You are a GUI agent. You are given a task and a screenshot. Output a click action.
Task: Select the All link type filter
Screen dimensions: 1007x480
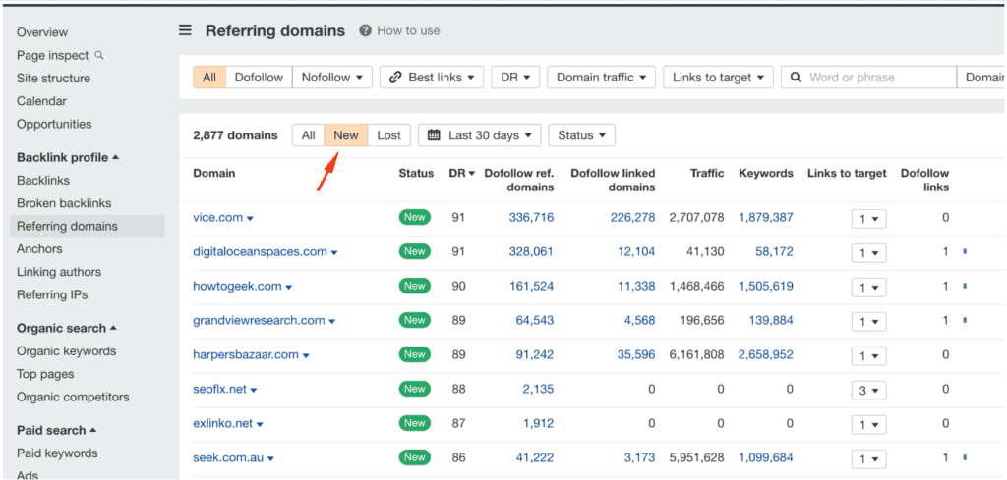pos(209,78)
